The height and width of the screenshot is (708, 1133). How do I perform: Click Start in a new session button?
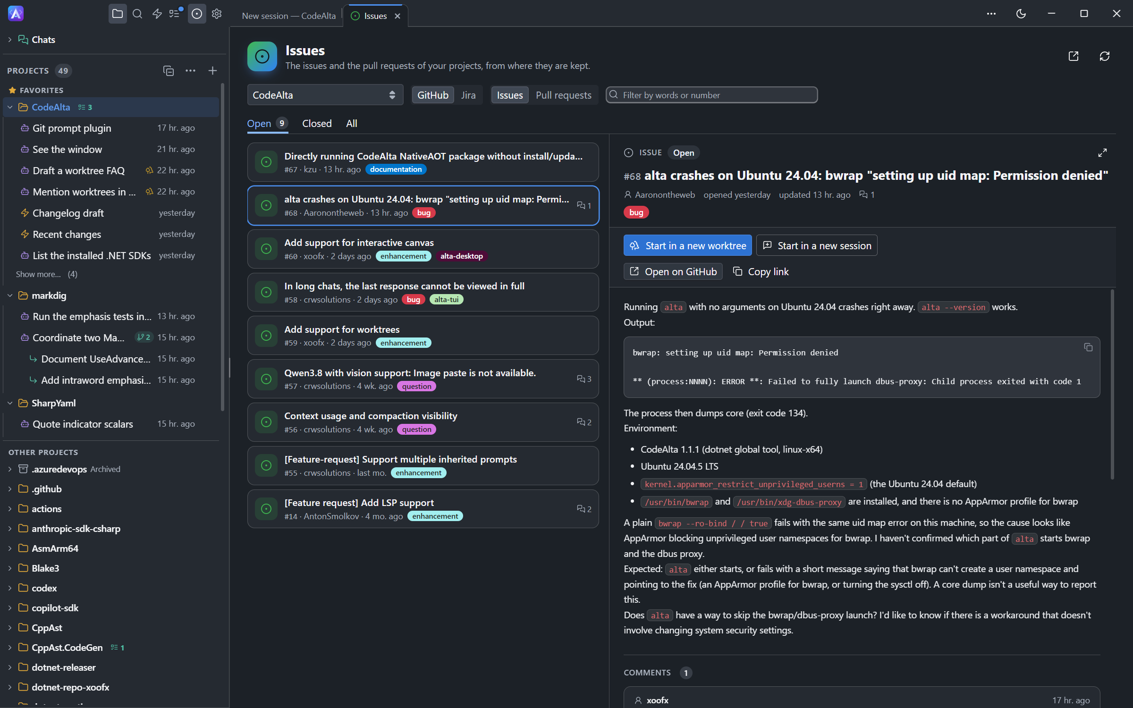817,245
